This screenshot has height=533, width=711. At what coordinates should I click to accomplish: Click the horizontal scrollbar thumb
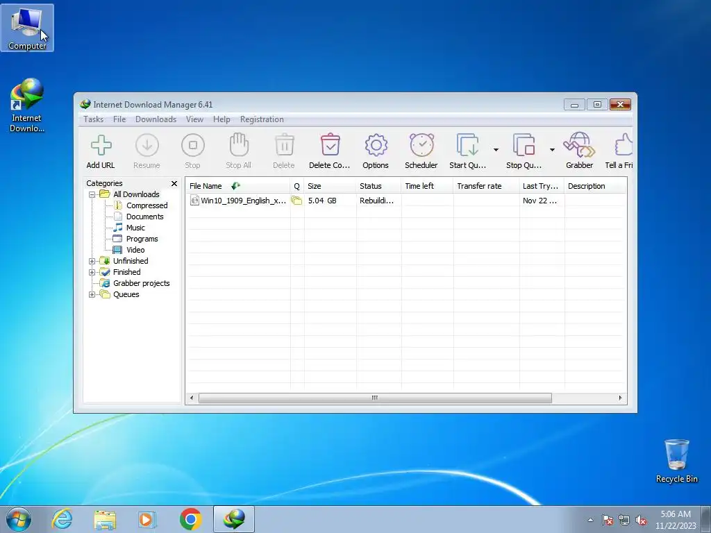[375, 398]
